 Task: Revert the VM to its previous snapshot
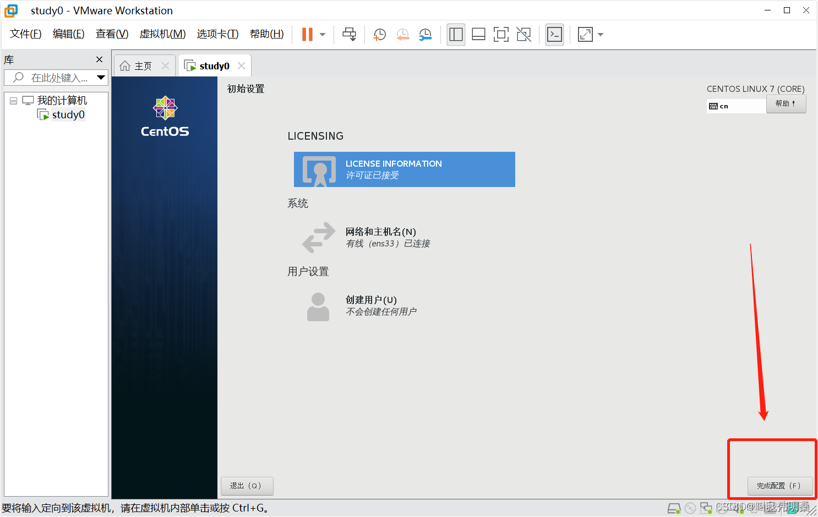pos(403,35)
